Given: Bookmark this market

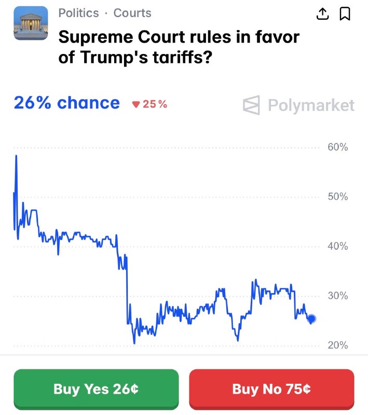Looking at the screenshot, I should 346,13.
